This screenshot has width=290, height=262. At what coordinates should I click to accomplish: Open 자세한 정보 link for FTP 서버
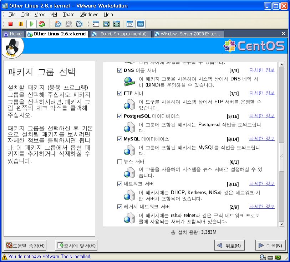(261, 93)
